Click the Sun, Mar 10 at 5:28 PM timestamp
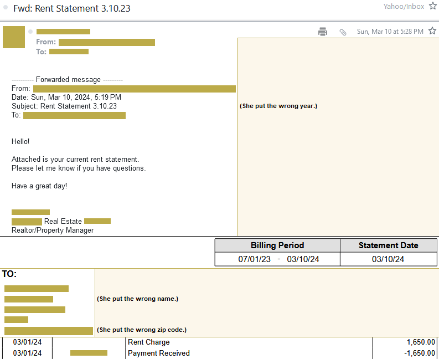 tap(390, 32)
